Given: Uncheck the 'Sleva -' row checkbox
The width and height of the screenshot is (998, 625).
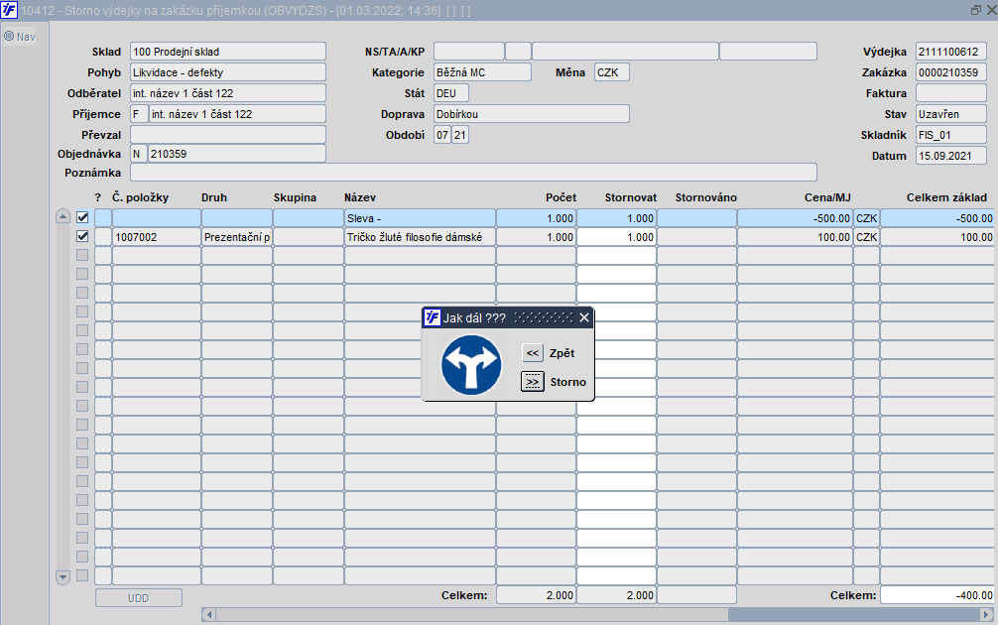Looking at the screenshot, I should [82, 217].
